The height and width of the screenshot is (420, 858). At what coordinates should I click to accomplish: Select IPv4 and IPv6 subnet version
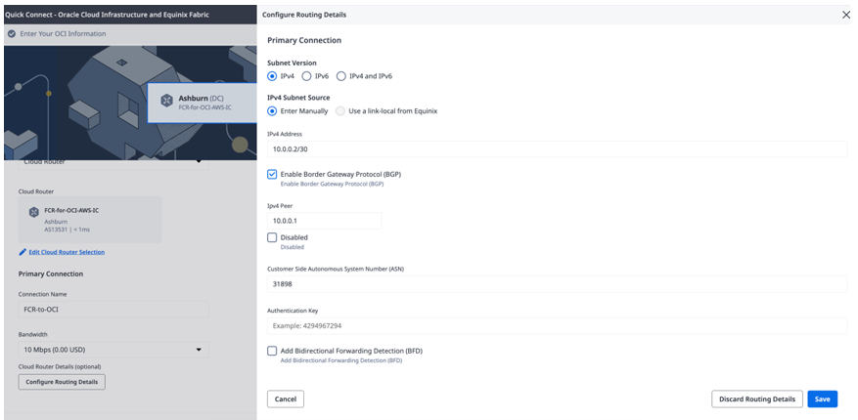point(340,76)
